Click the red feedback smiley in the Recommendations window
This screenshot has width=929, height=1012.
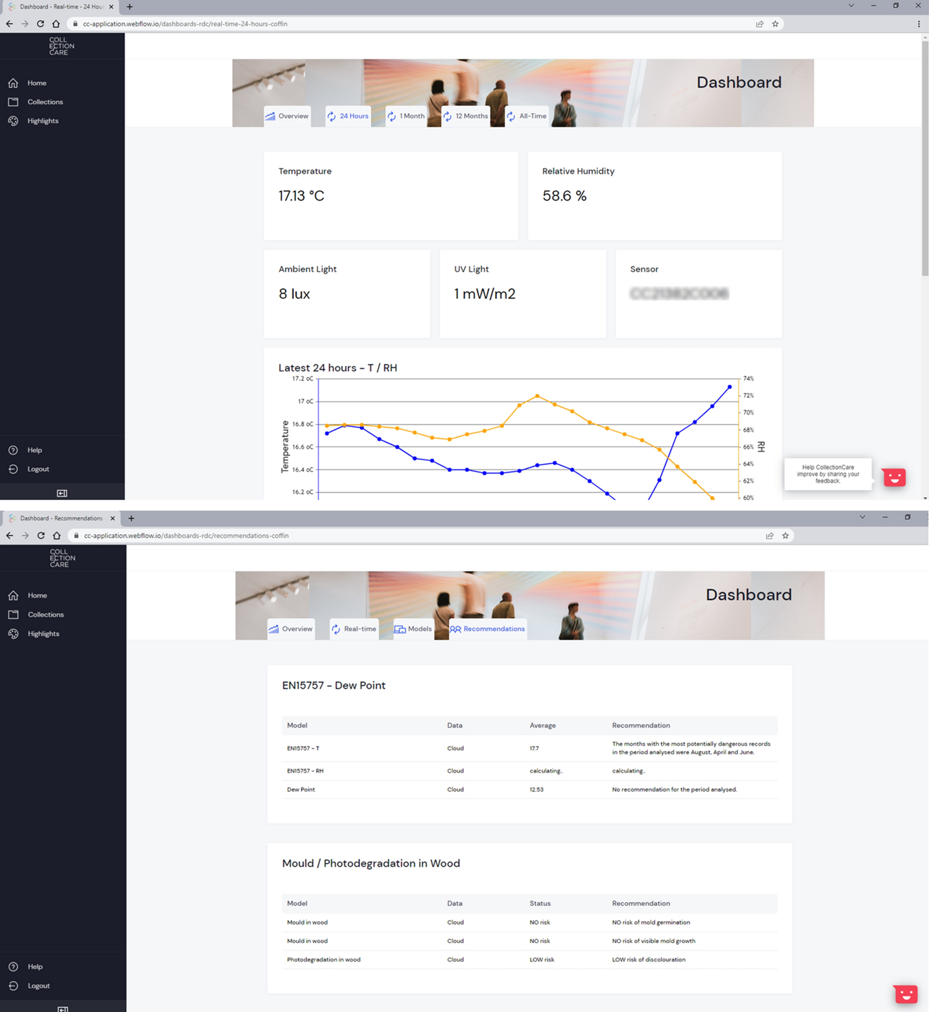coord(905,994)
